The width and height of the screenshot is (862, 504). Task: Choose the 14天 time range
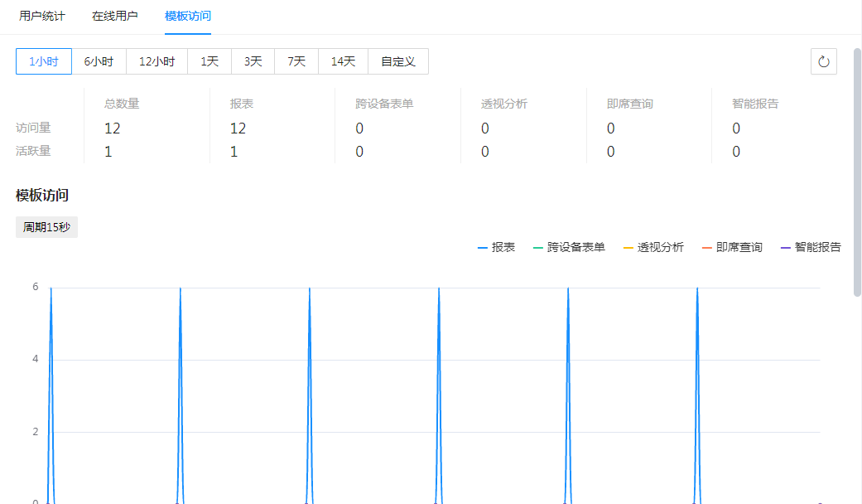tap(343, 61)
